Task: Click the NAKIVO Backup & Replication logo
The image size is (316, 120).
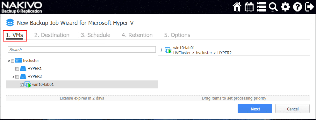Action: 22,7
